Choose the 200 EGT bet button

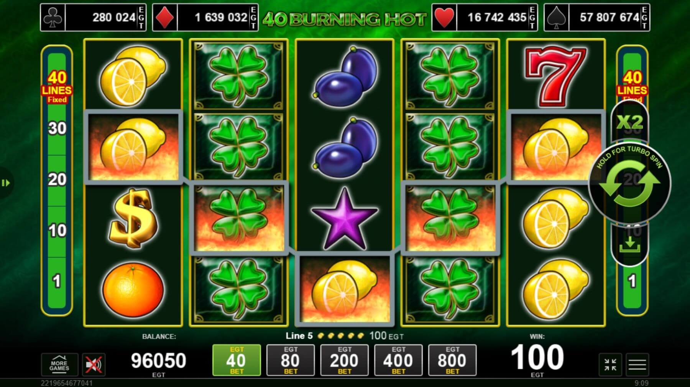pyautogui.click(x=344, y=360)
